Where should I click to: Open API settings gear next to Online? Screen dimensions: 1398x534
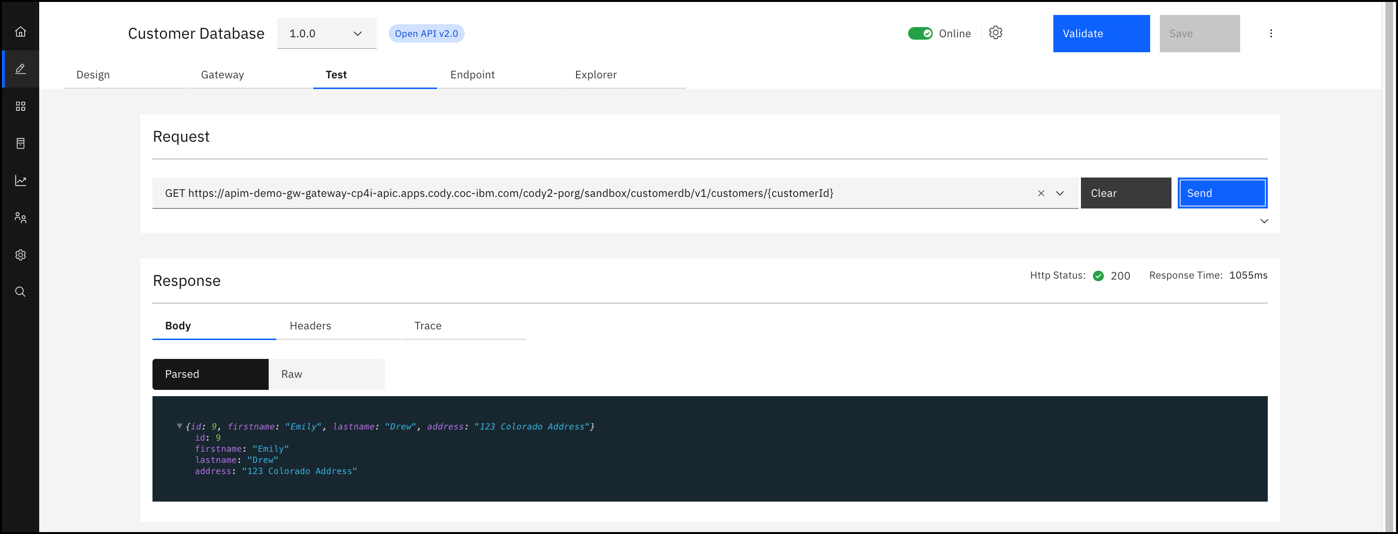[x=995, y=33]
